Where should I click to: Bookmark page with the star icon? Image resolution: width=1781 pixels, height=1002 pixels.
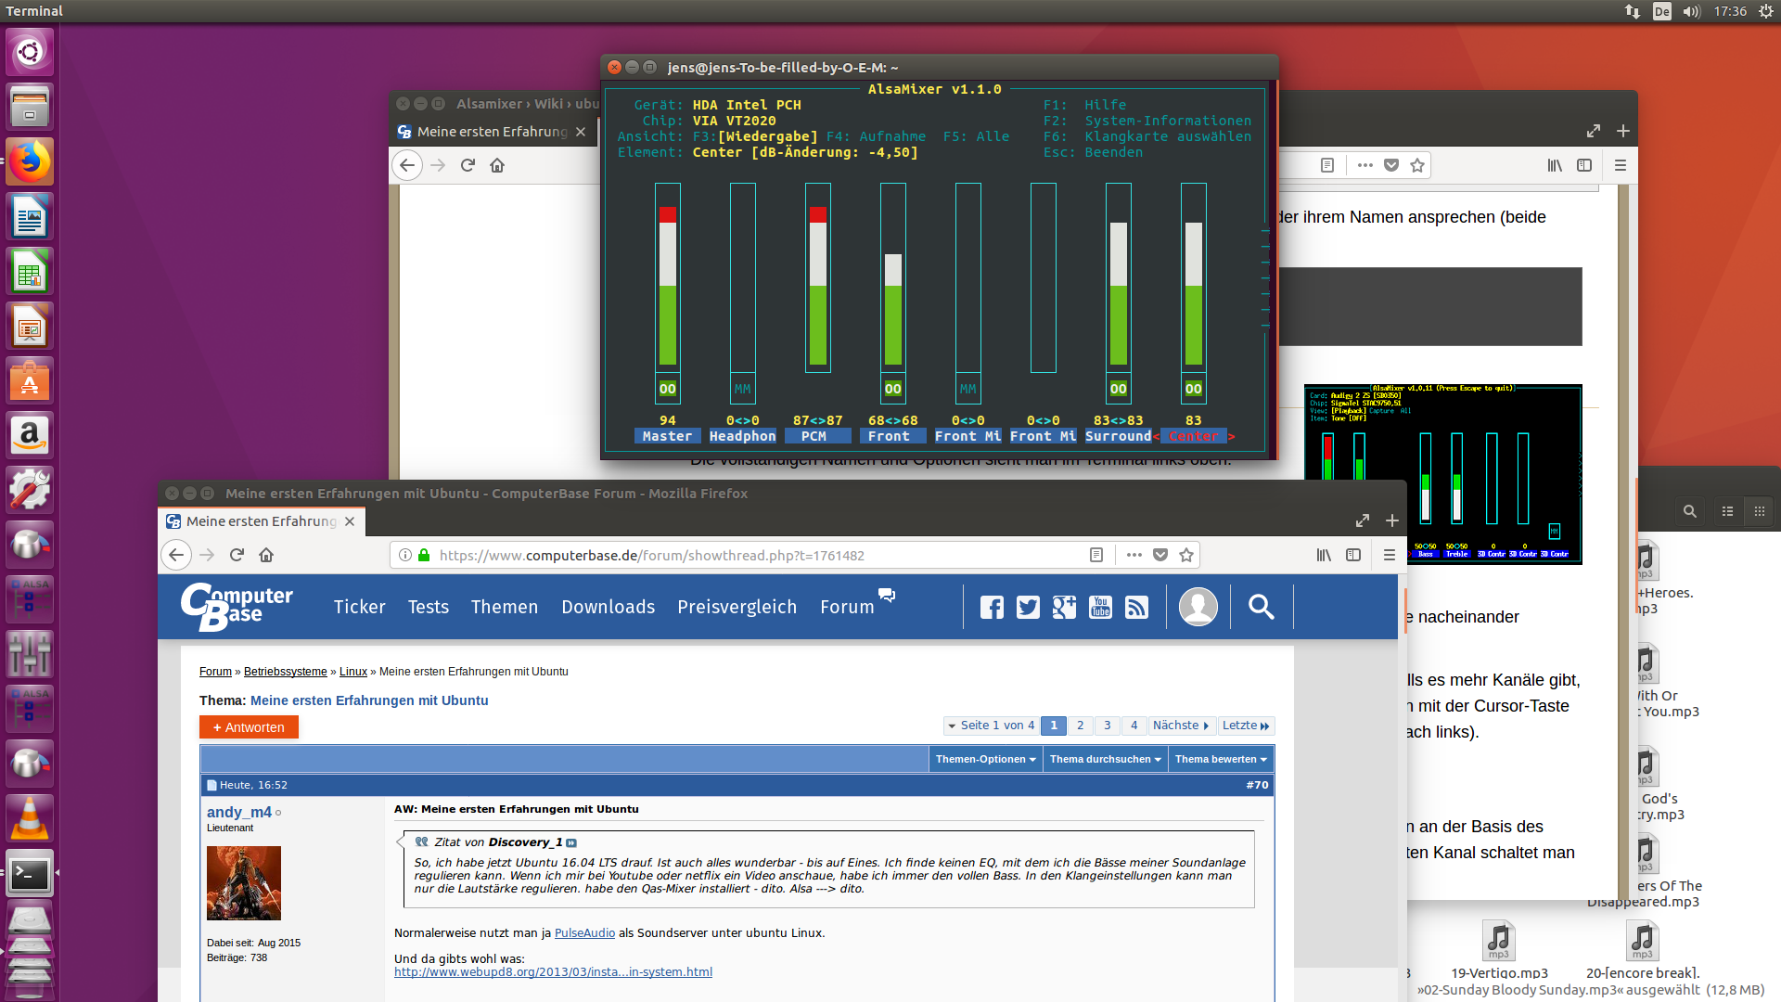point(1185,555)
